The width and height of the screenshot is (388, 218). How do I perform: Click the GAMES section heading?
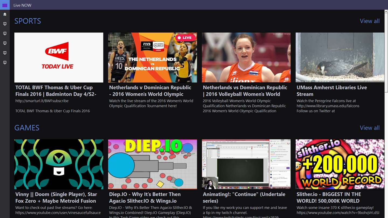pyautogui.click(x=27, y=128)
